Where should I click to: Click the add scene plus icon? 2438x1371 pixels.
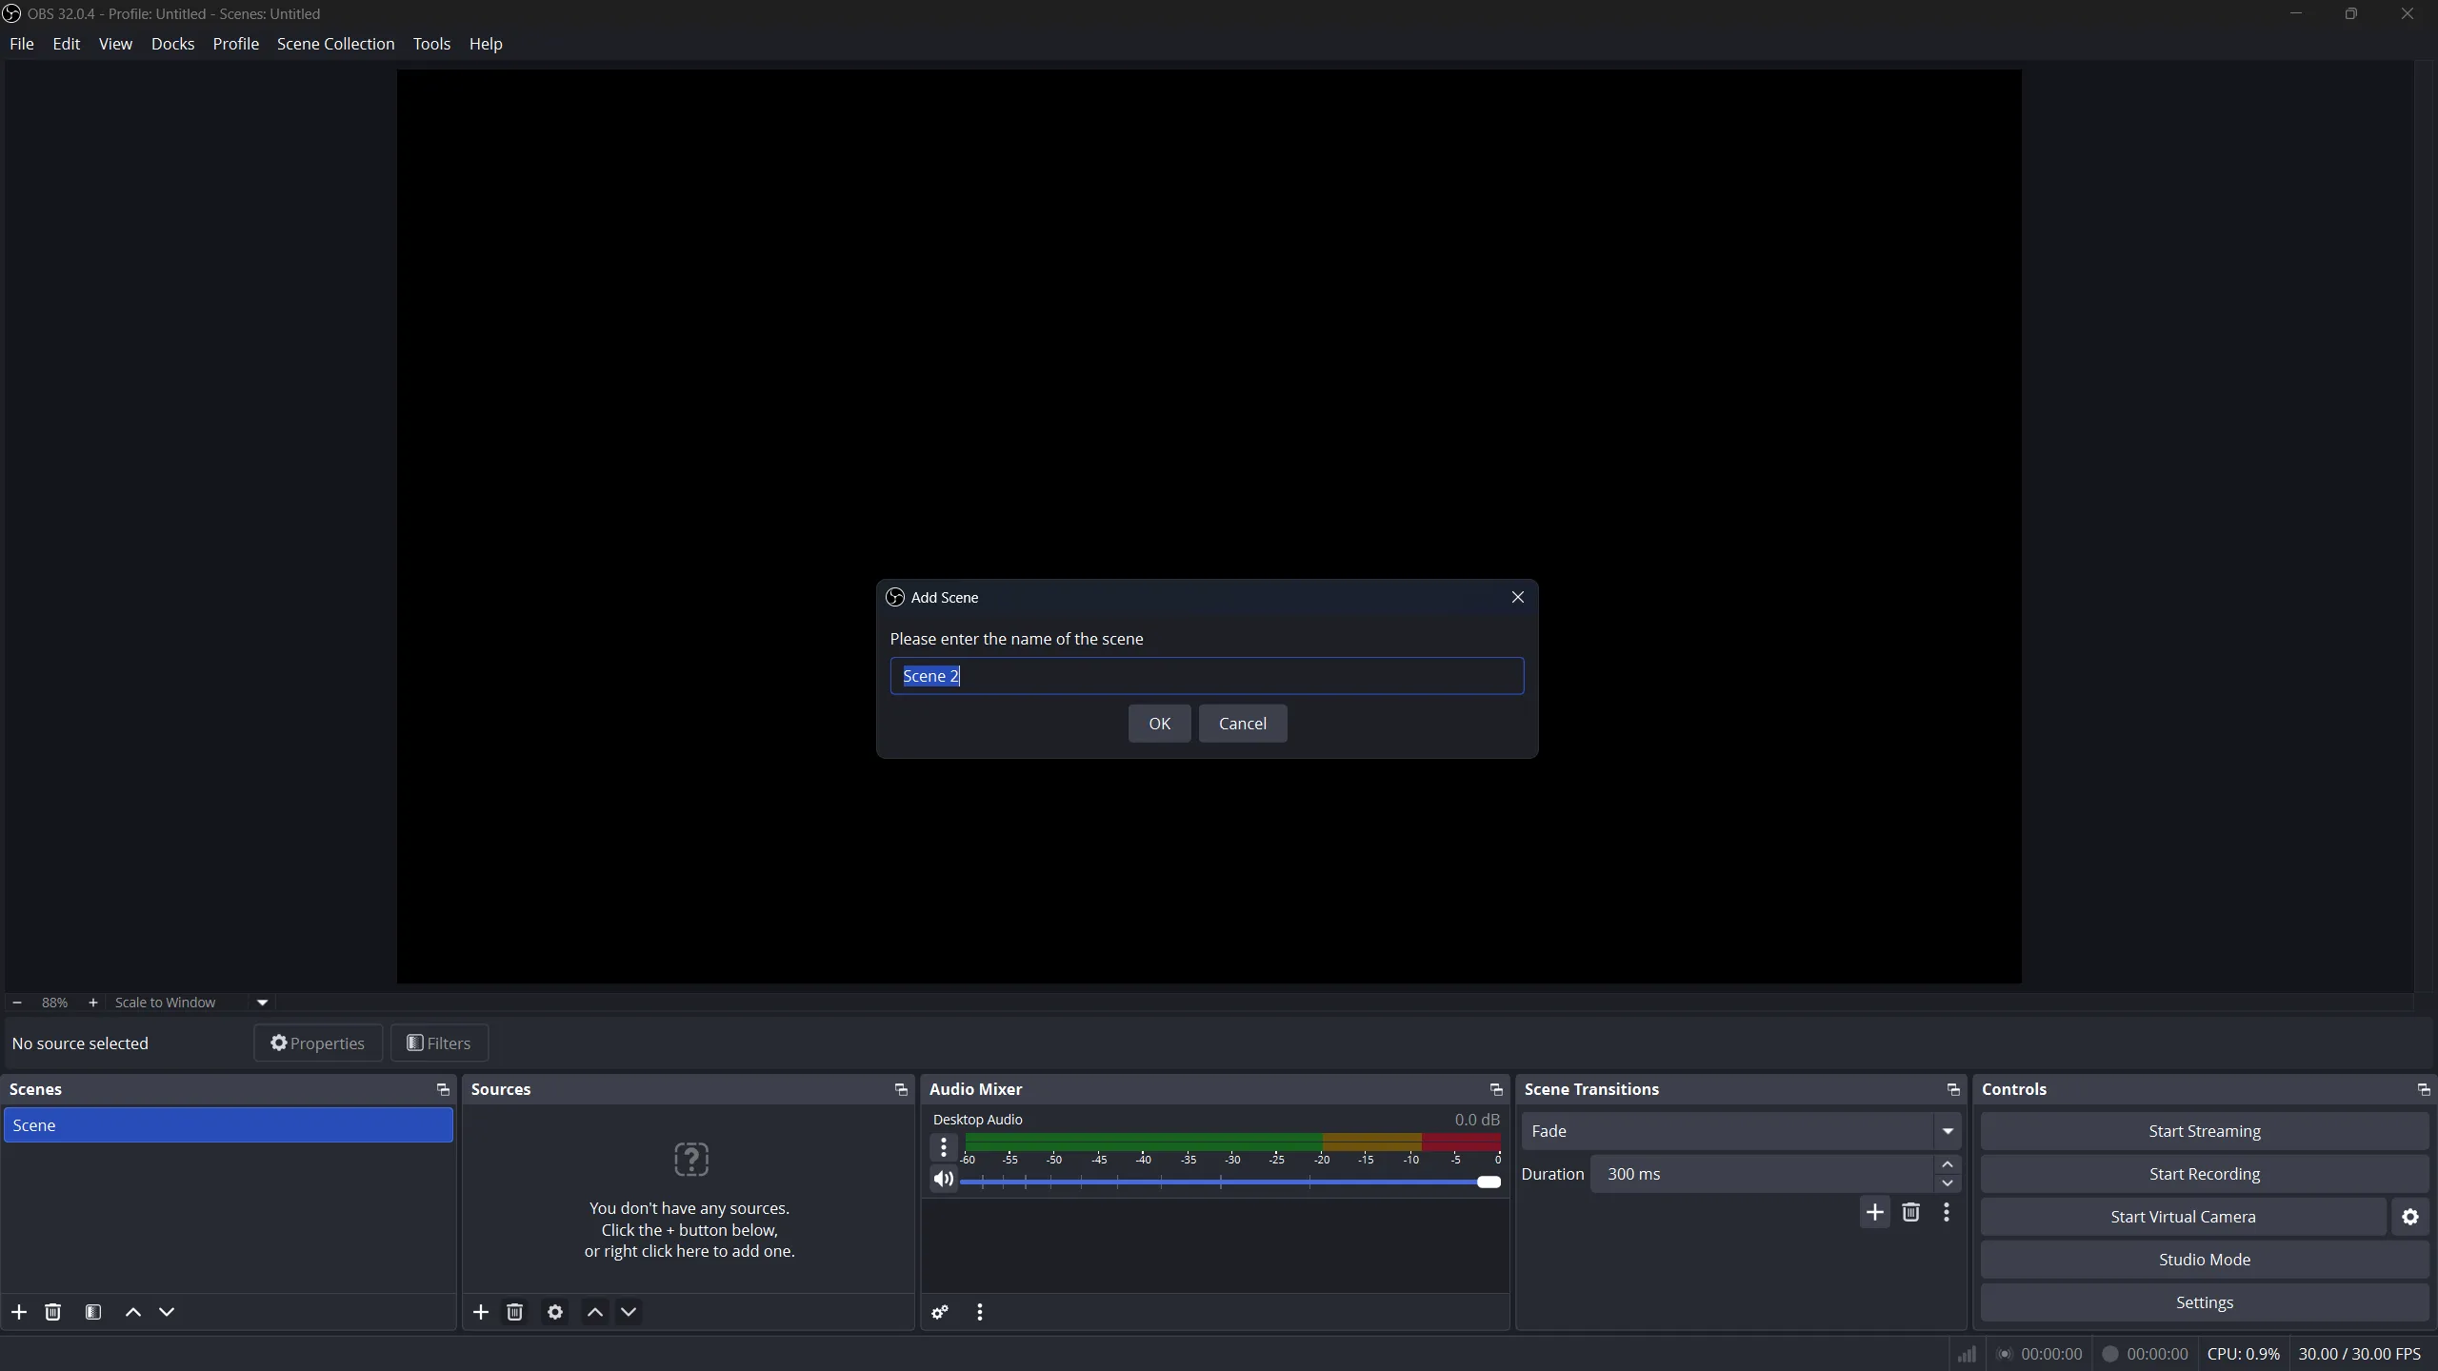click(19, 1312)
